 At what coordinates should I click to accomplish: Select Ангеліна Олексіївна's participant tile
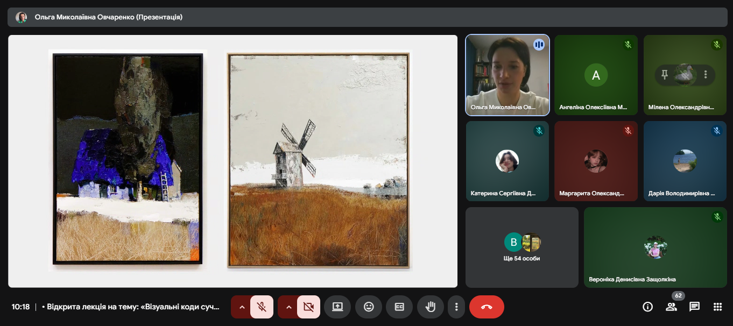point(596,75)
